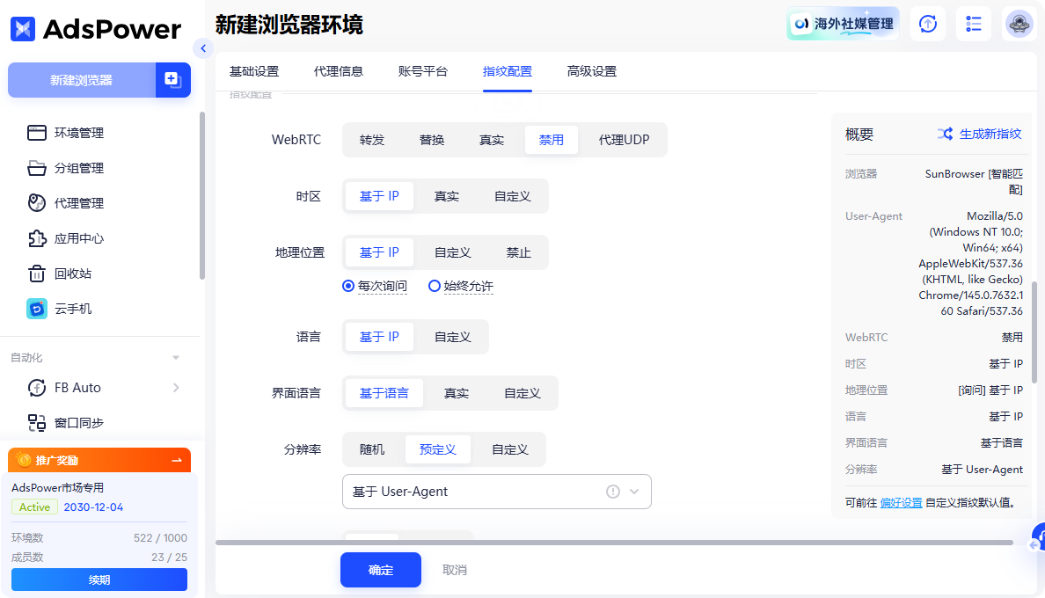Viewport: 1045px width, 598px height.
Task: Click the shuffle icon next to 生成新指纹
Action: coord(945,134)
